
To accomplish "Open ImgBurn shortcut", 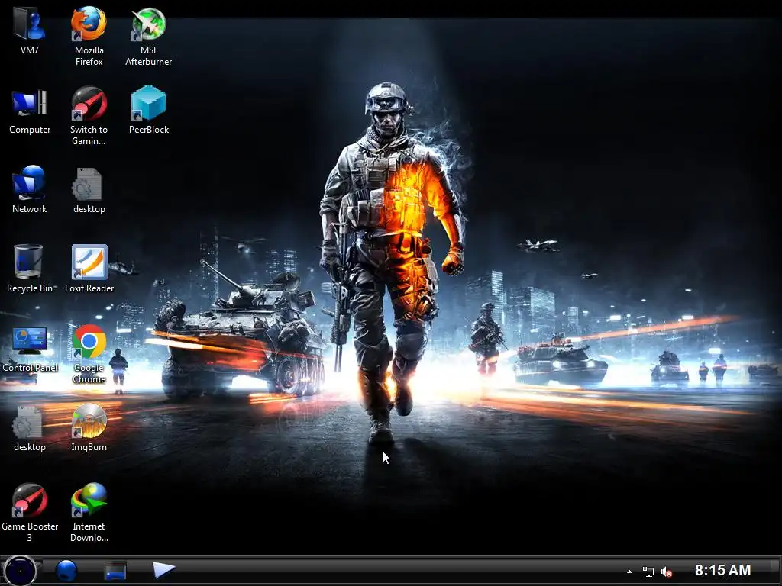I will (89, 427).
